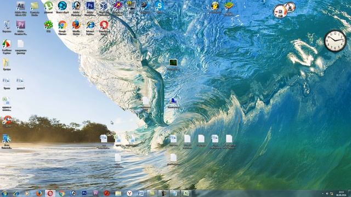
Task: Open Internet Explorer from the taskbar
Action: 16,193
